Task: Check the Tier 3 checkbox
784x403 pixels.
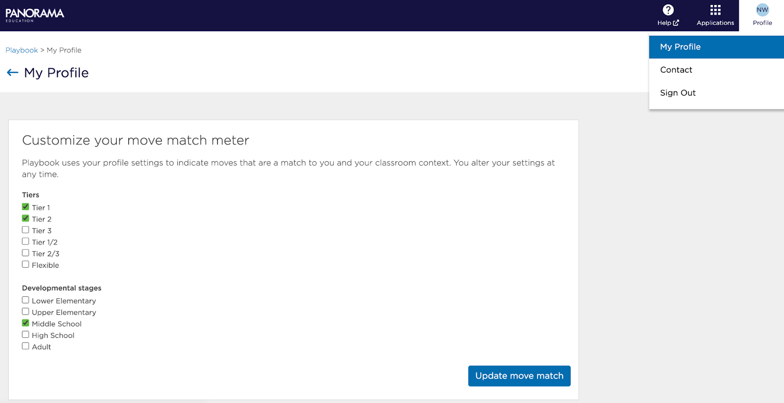Action: (x=25, y=230)
